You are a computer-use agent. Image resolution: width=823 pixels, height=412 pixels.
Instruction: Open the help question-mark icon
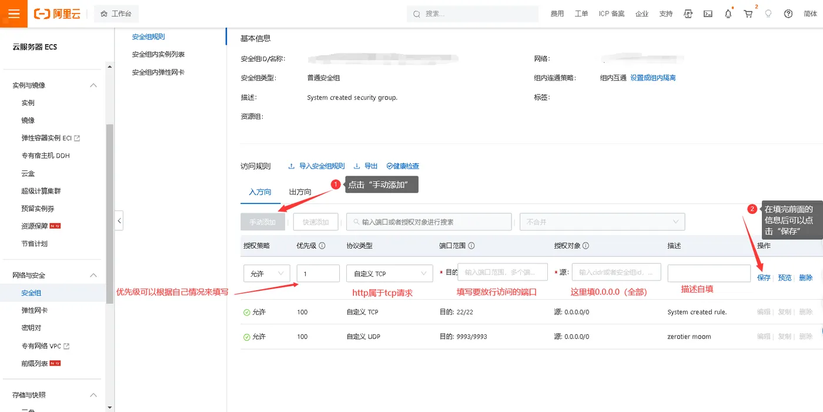pyautogui.click(x=788, y=14)
